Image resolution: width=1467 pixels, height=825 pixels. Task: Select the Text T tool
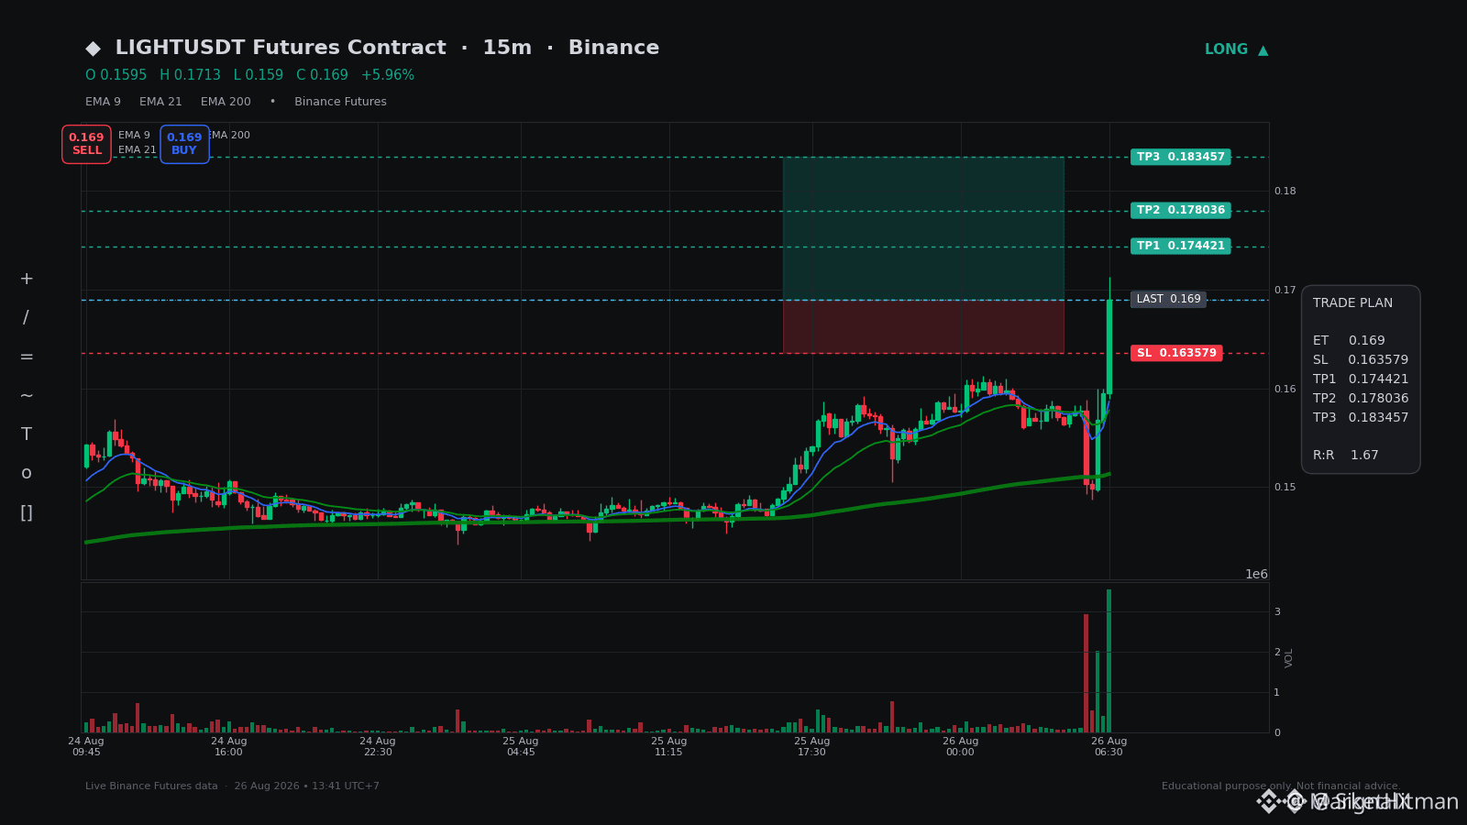27,434
